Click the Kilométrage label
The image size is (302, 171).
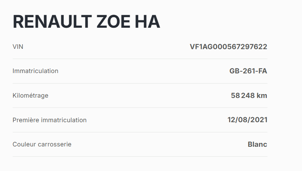point(30,96)
